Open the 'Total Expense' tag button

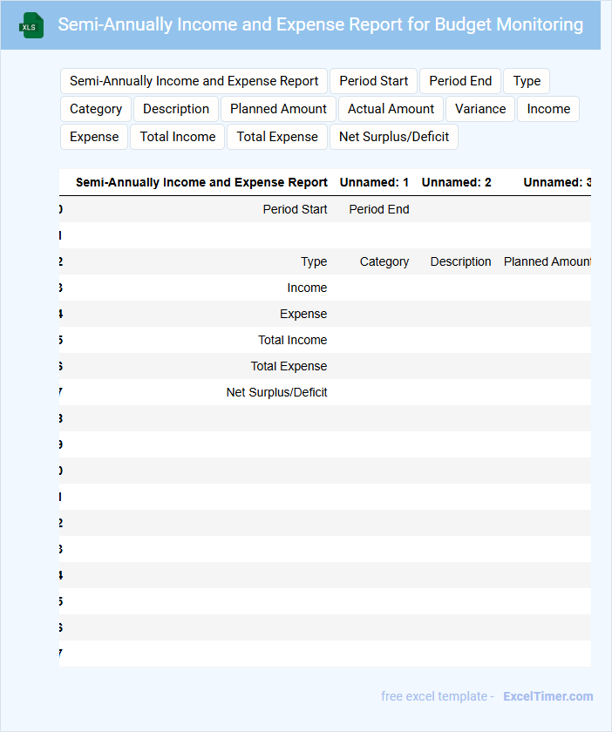click(277, 137)
